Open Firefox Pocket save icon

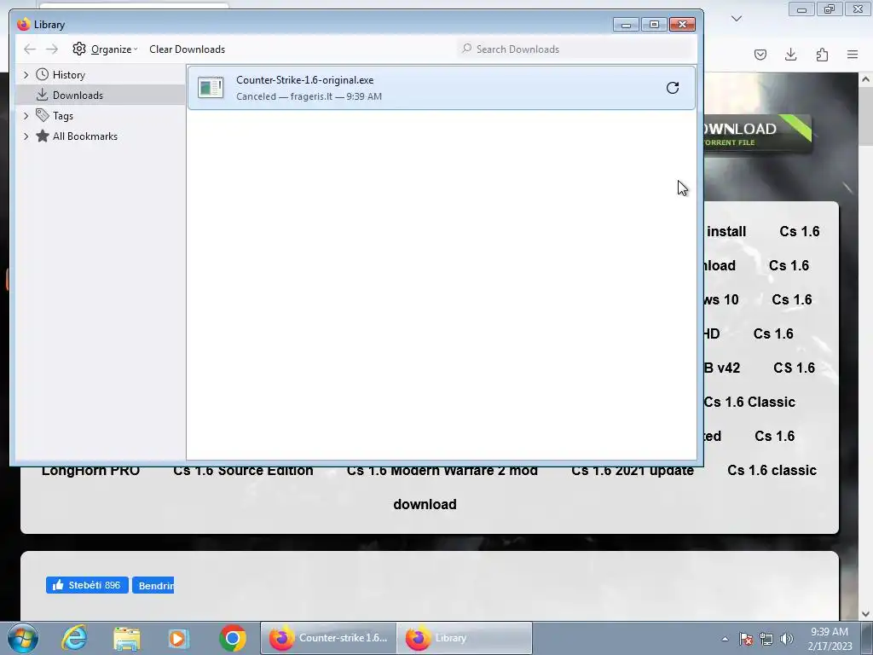760,55
